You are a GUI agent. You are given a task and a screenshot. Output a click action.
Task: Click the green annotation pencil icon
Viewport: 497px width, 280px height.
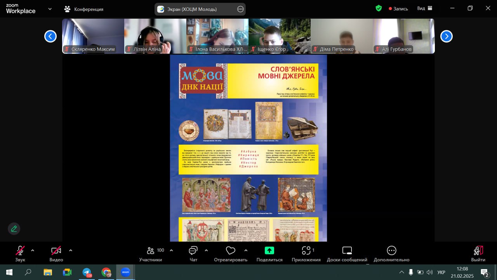point(14,229)
